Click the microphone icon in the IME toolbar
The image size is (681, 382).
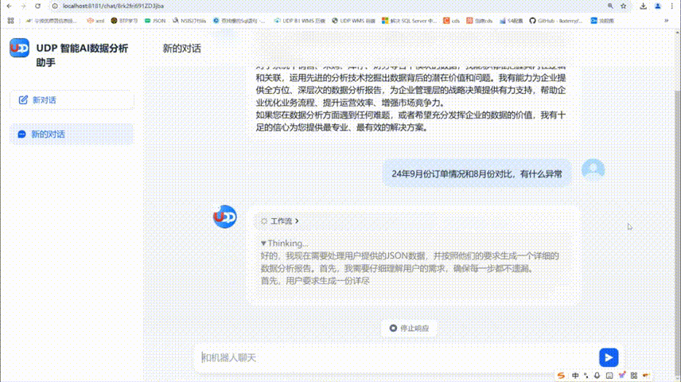(x=597, y=375)
